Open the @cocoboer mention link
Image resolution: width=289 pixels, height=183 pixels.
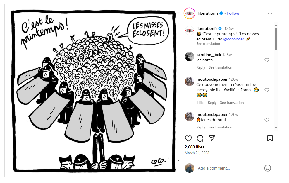coord(234,39)
